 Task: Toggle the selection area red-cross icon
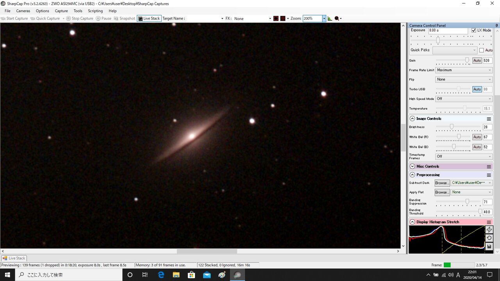[x=283, y=18]
